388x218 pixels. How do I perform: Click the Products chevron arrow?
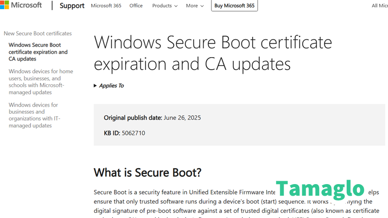[176, 6]
